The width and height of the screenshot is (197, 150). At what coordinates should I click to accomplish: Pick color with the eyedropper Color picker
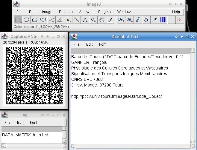pos(110,20)
